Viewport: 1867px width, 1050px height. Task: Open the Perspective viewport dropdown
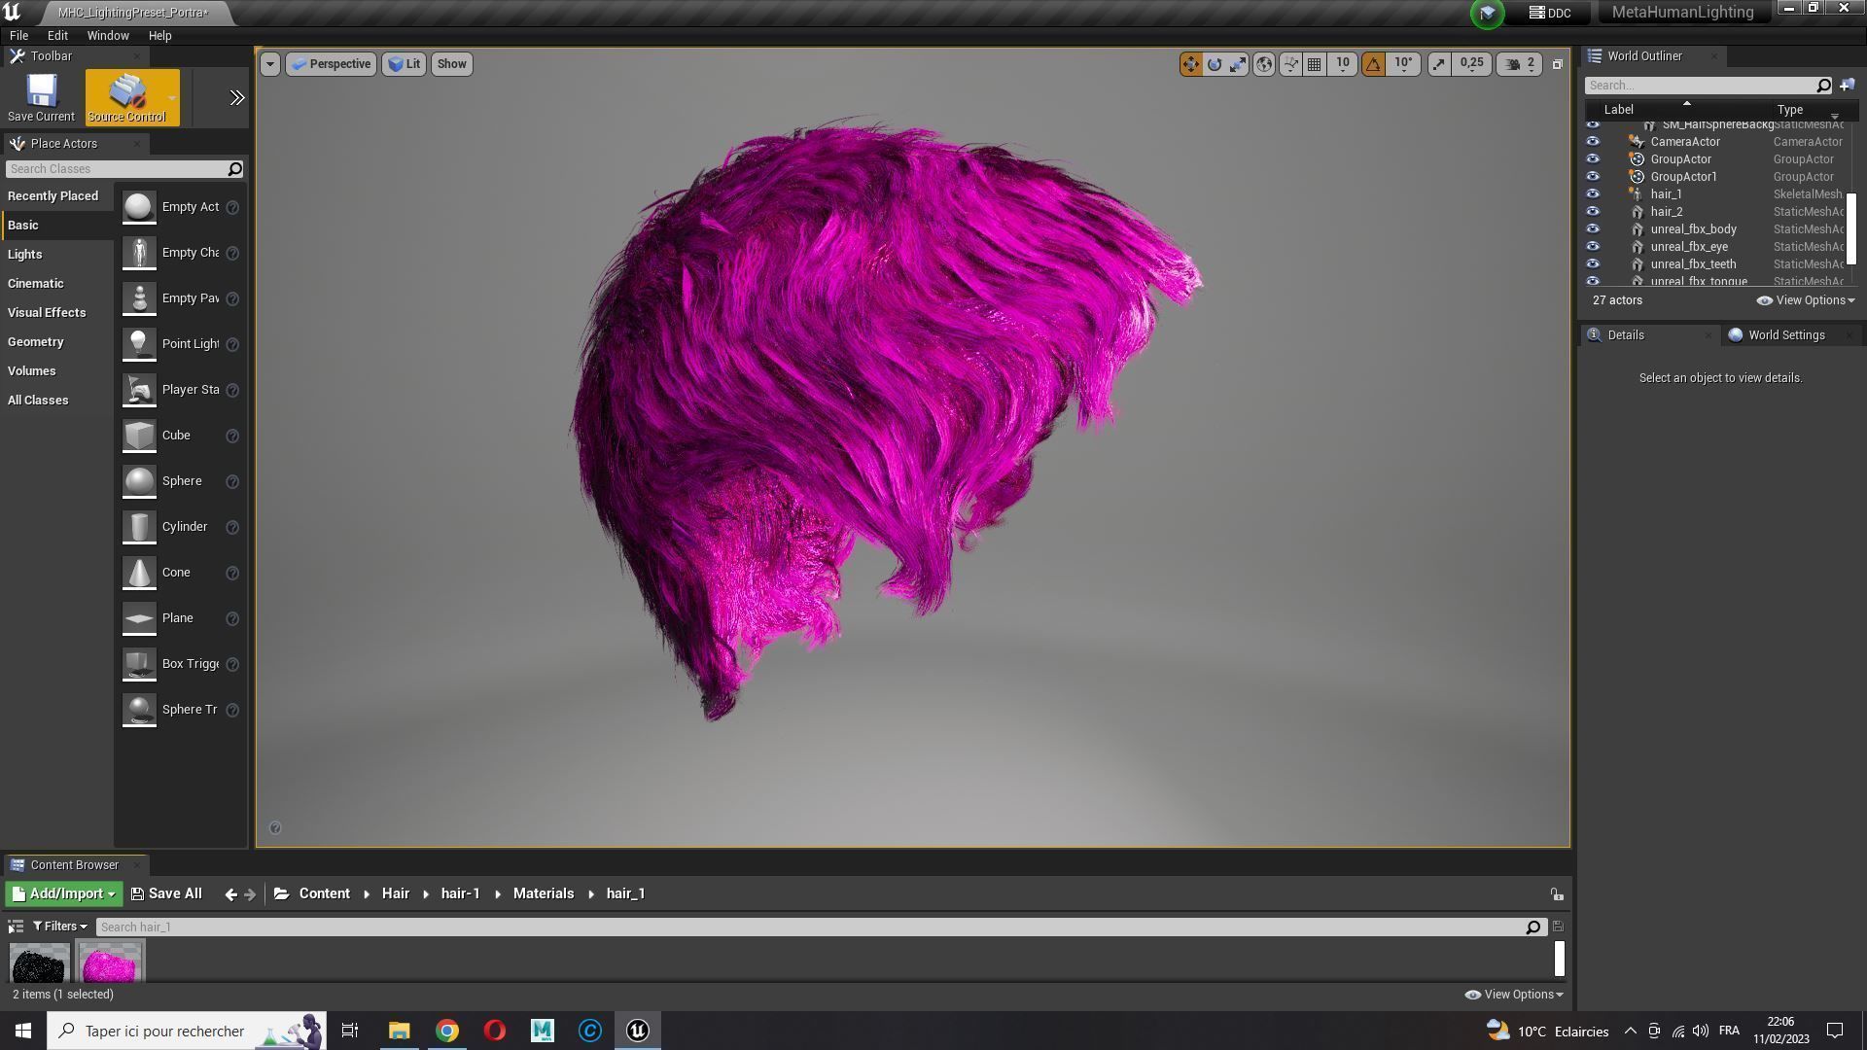pyautogui.click(x=331, y=64)
